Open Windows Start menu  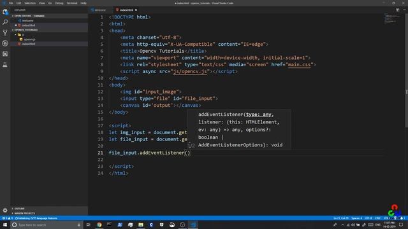tap(5, 225)
